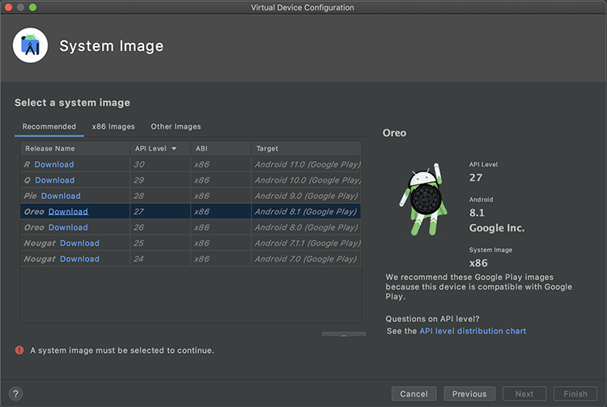Download the Pie system image

click(x=61, y=196)
